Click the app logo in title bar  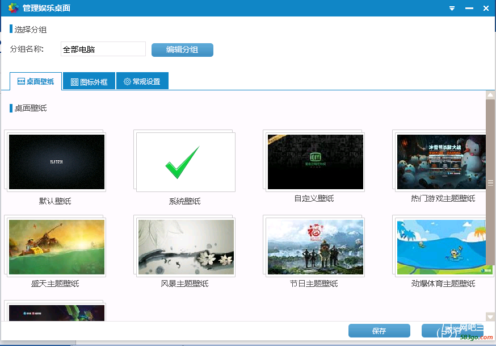coord(13,7)
